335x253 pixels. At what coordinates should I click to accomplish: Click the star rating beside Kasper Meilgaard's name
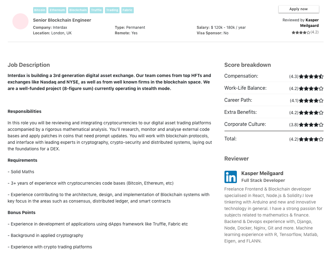pos(300,32)
